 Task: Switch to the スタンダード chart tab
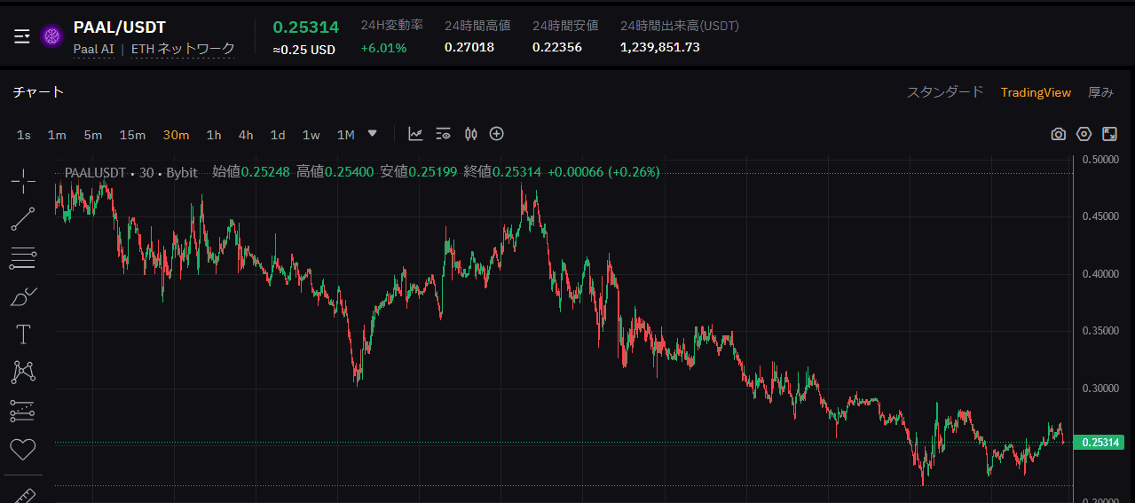point(944,92)
